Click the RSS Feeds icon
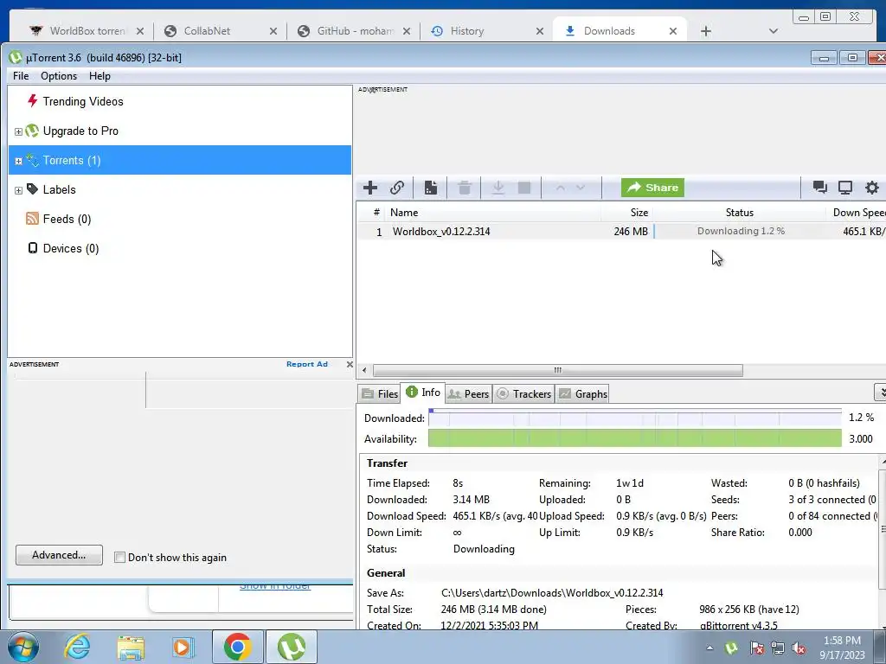Viewport: 886px width, 664px height. click(32, 219)
